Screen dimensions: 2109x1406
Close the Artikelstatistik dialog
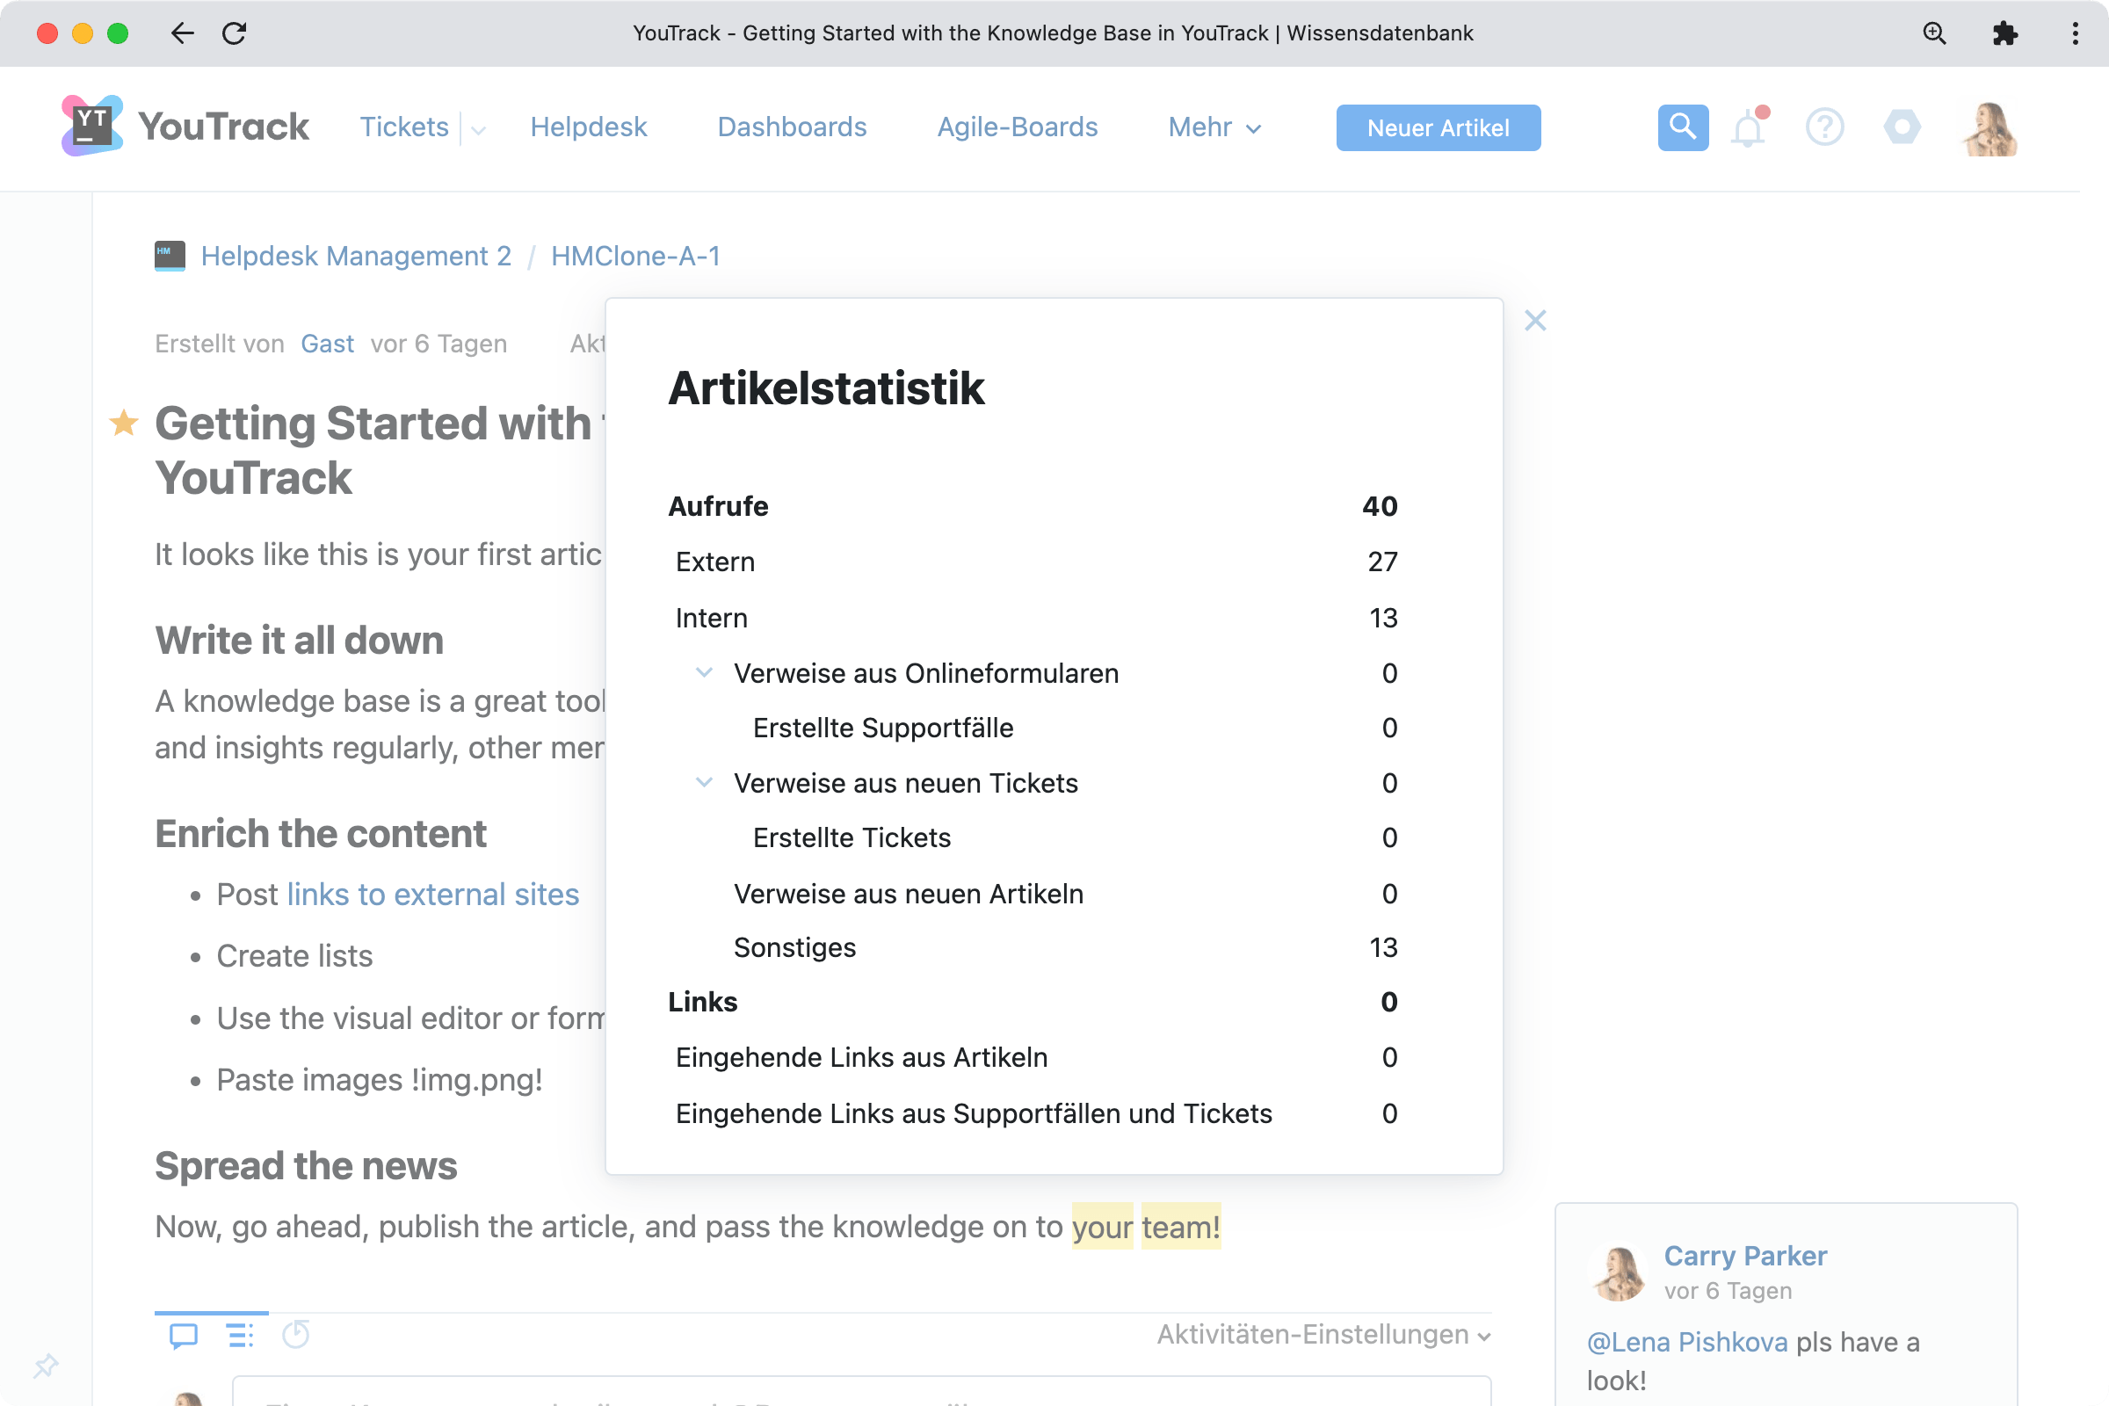[1535, 320]
